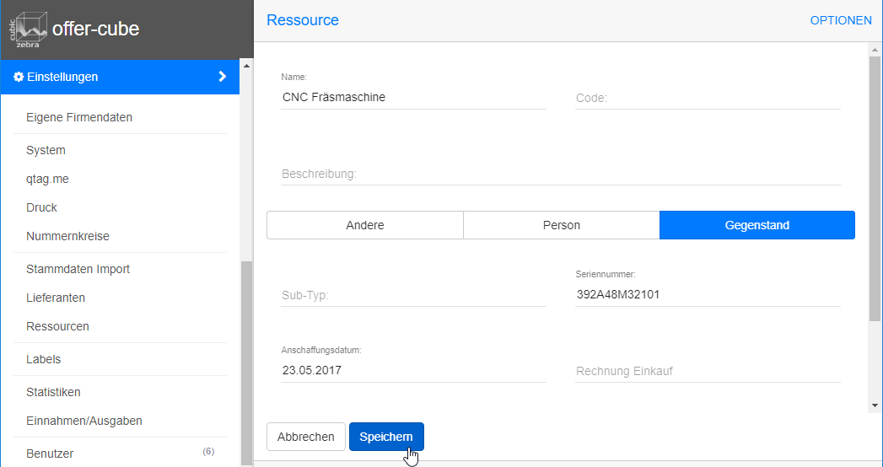Click the Anschaffungsdatum date field
Image resolution: width=883 pixels, height=467 pixels.
[x=413, y=370]
